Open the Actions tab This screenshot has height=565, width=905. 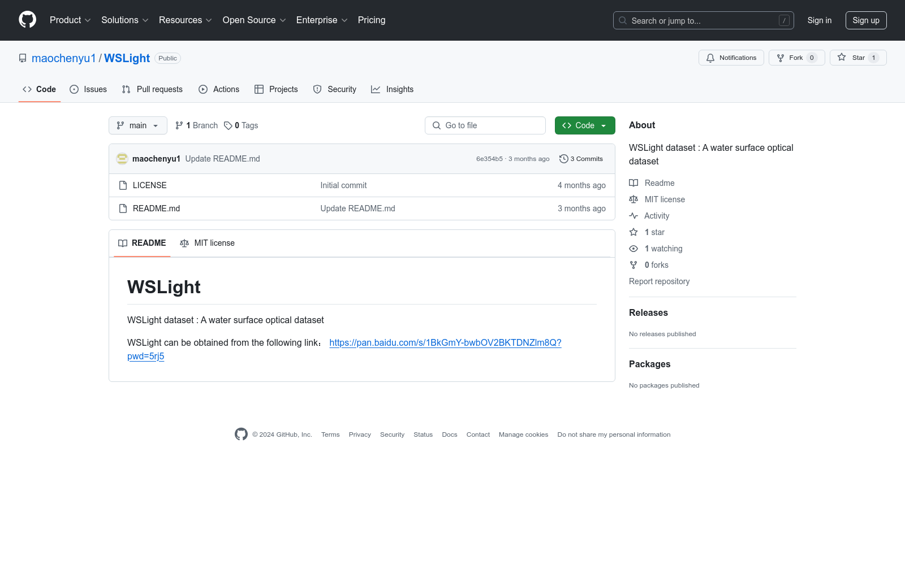[219, 89]
